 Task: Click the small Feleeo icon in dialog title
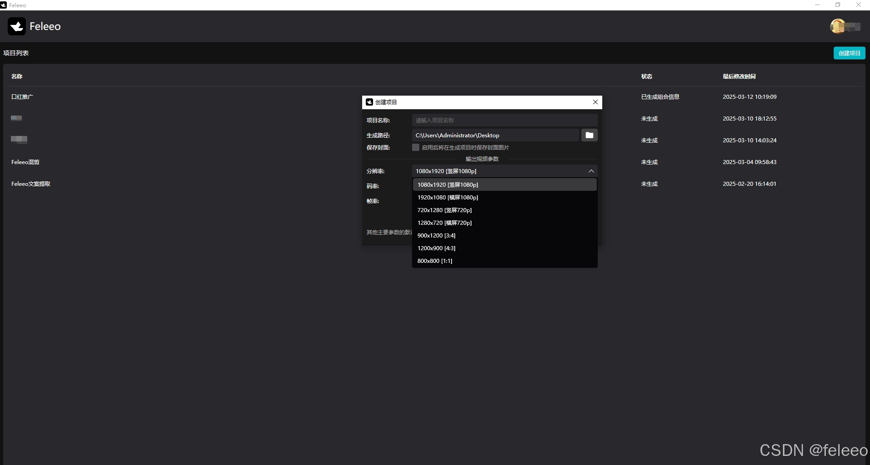(x=369, y=102)
